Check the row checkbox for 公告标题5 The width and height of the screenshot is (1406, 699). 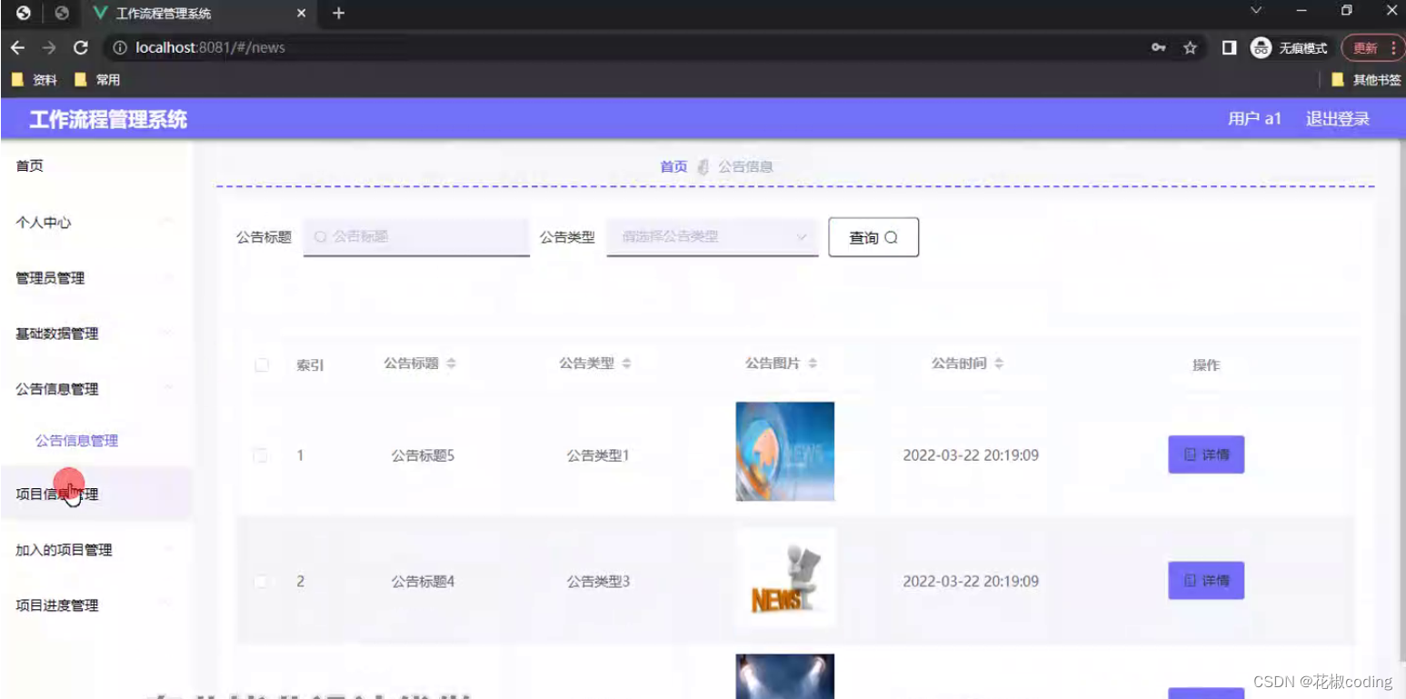click(262, 454)
